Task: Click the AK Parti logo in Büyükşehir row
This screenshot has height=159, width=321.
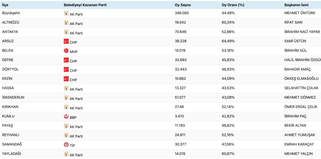Action: click(66, 13)
